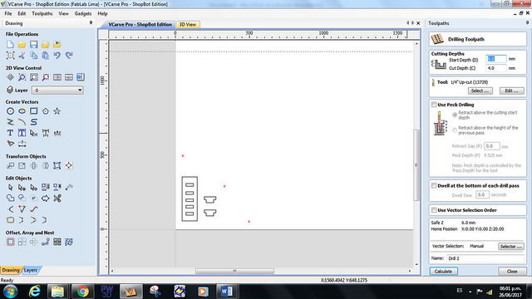Open the weld vectors tool
This screenshot has height=299, width=532.
point(11,199)
